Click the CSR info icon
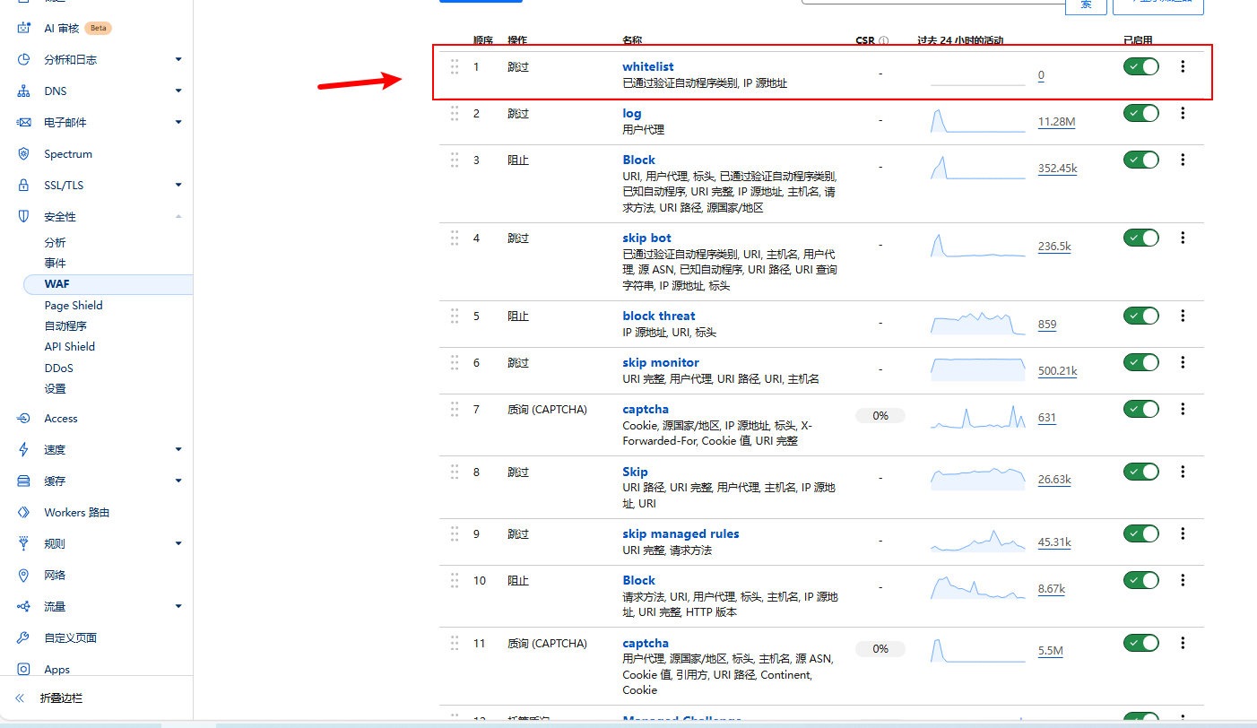Viewport: 1257px width, 728px height. tap(883, 41)
